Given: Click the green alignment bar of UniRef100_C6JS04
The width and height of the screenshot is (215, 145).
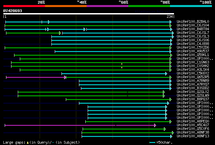Looking at the screenshot, I should tap(87, 26).
